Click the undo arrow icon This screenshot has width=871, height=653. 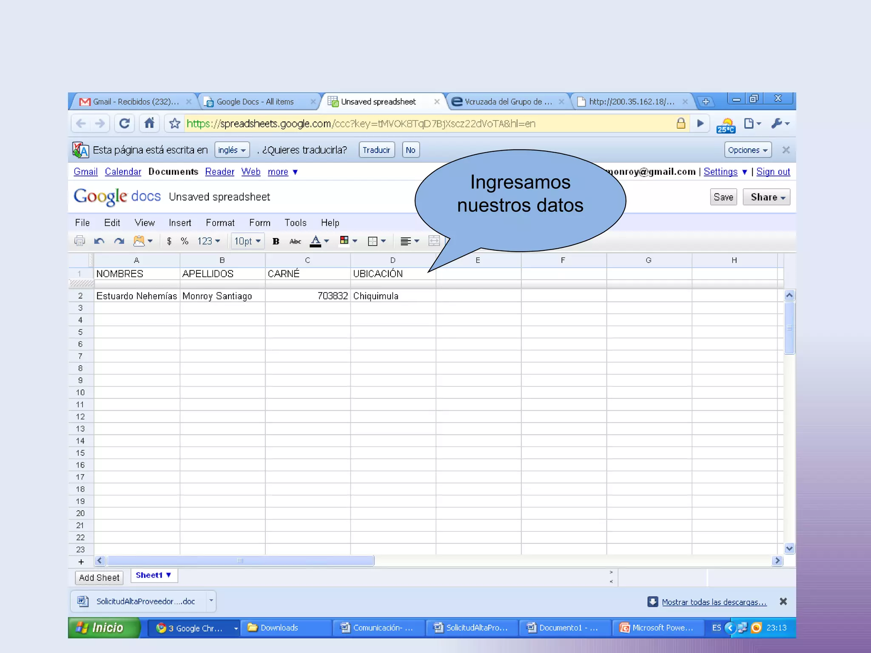pos(99,241)
